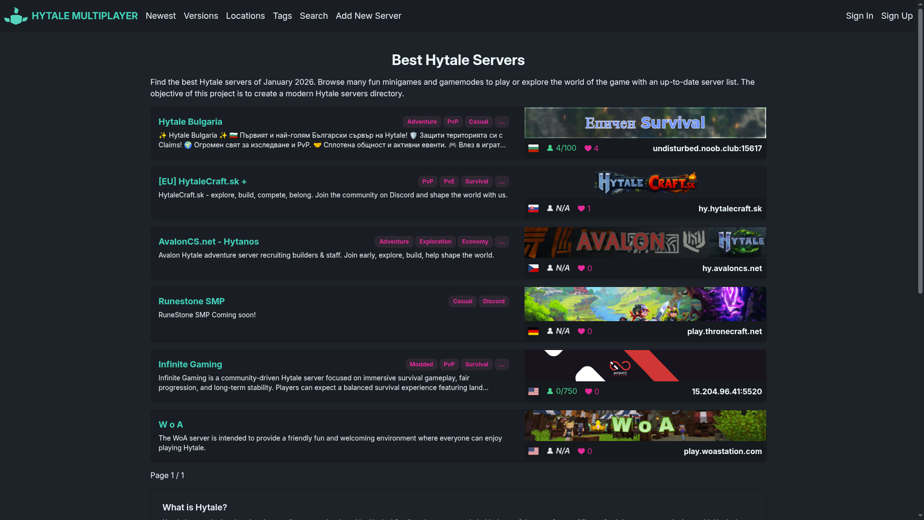
Task: Click the Runestone SMP banner image
Action: [645, 304]
